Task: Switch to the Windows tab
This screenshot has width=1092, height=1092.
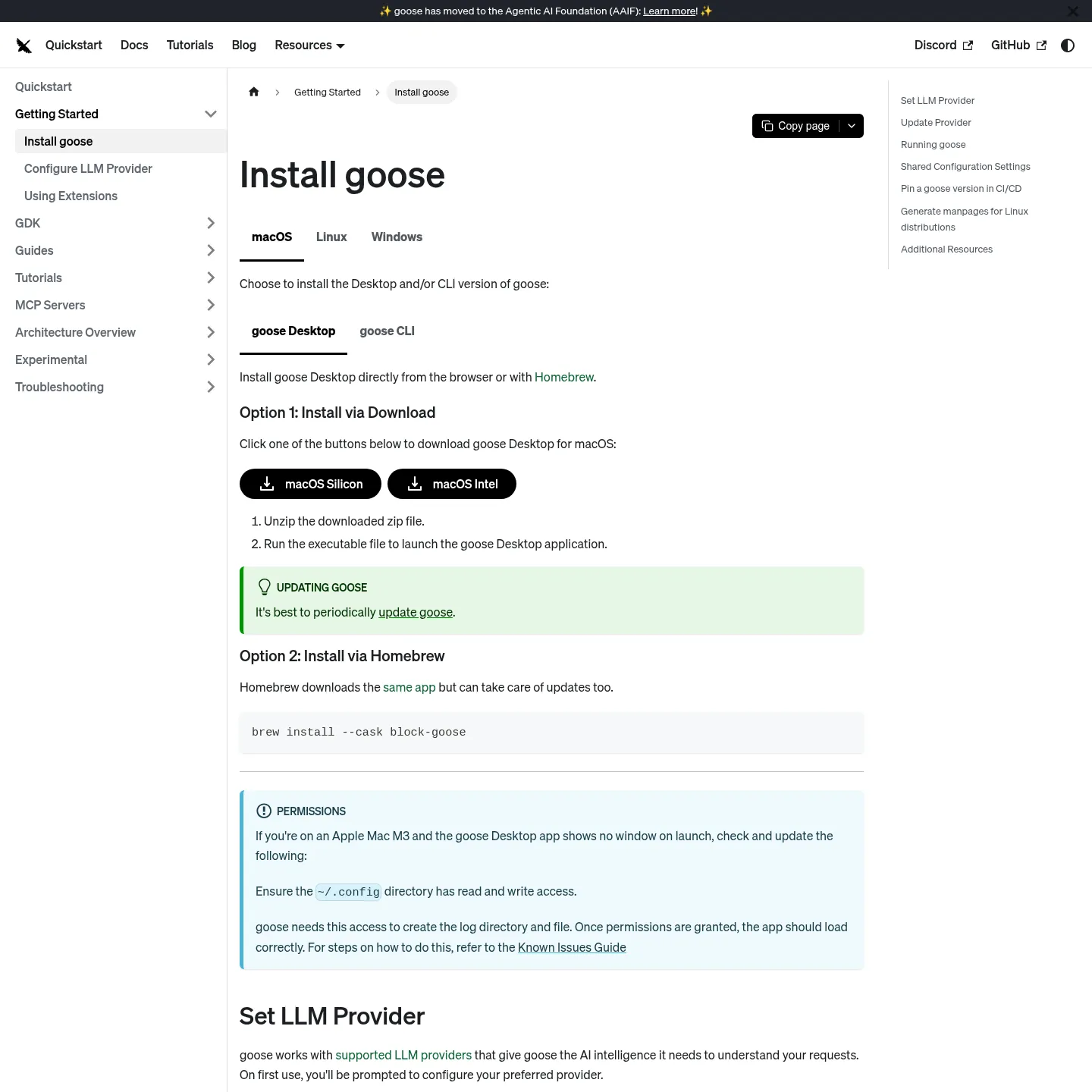Action: click(x=397, y=237)
